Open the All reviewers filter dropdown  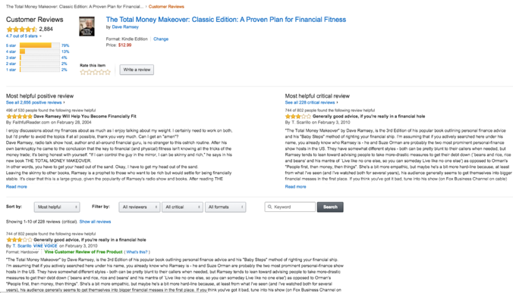[140, 207]
